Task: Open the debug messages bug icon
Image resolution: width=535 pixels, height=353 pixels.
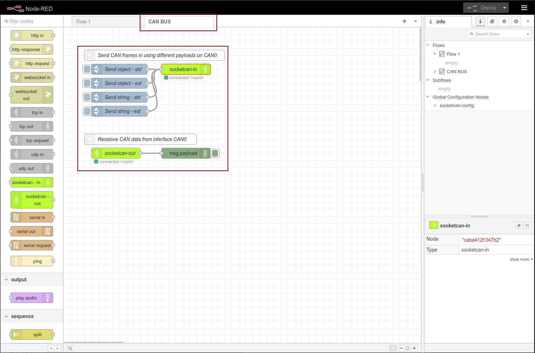Action: pos(504,21)
